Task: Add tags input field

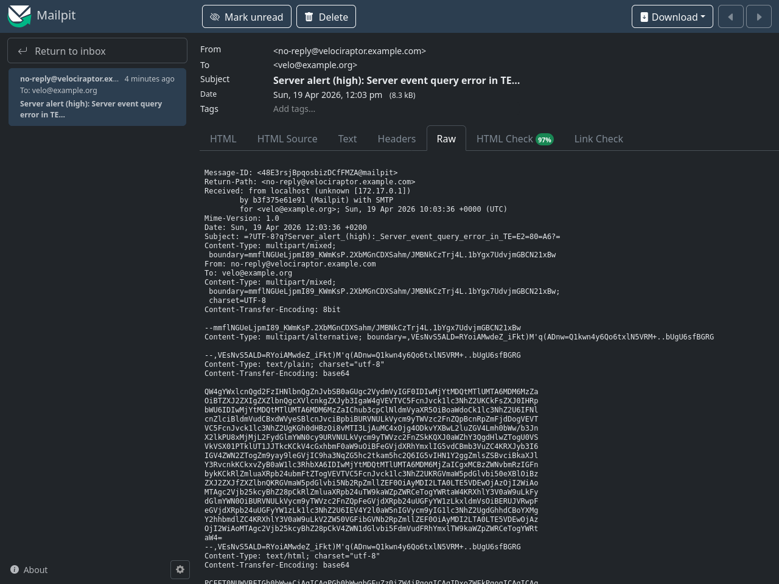Action: click(x=294, y=109)
